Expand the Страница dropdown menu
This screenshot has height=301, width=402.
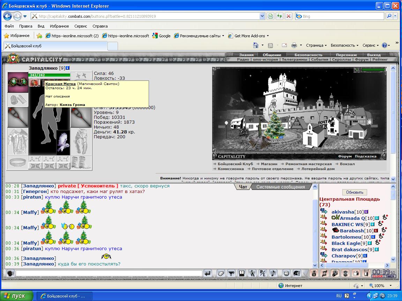tap(316, 45)
